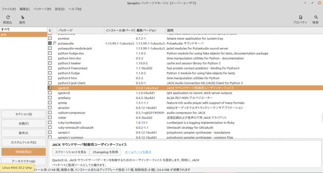323x173 pixels.
Task: Open the パッケージ(P) menu
Action: tap(42, 9)
